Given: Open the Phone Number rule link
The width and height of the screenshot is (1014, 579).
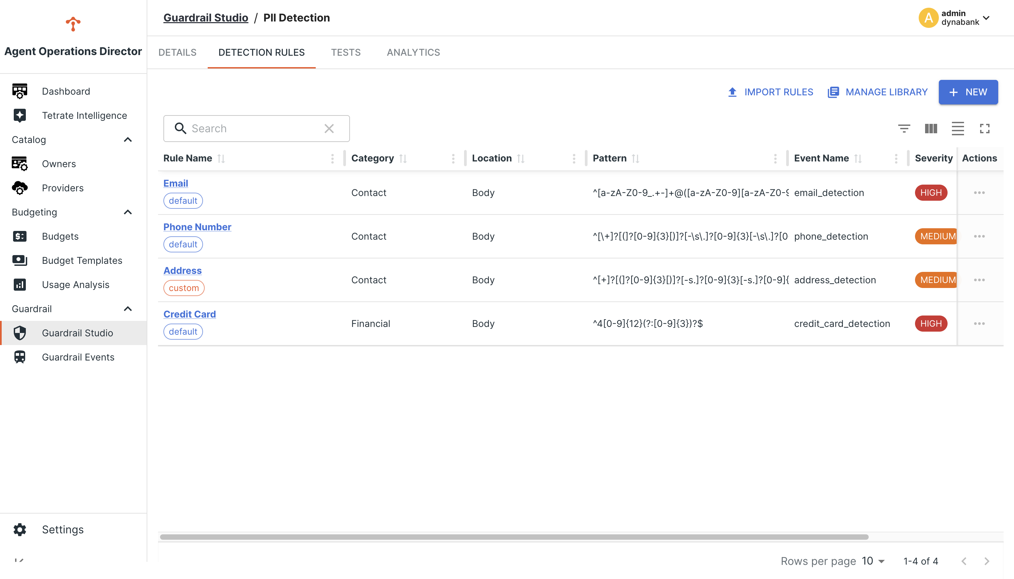Looking at the screenshot, I should click(x=197, y=227).
